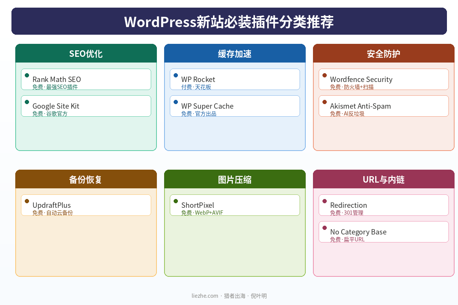
Task: Select the 安全防护 category header
Action: coord(384,53)
